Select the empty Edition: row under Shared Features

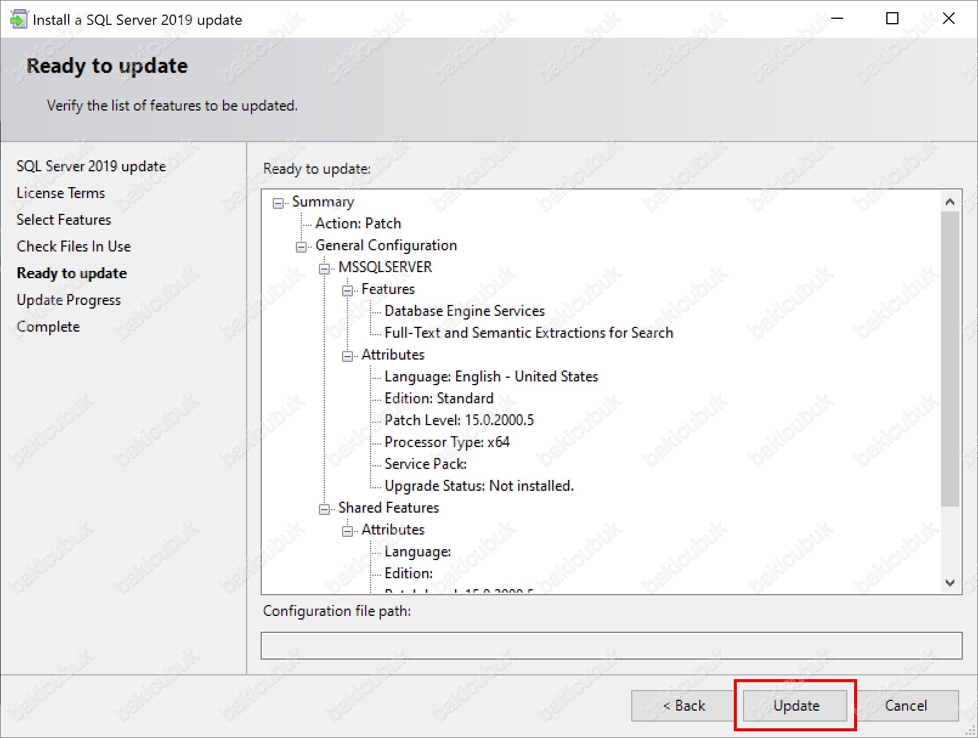click(409, 573)
